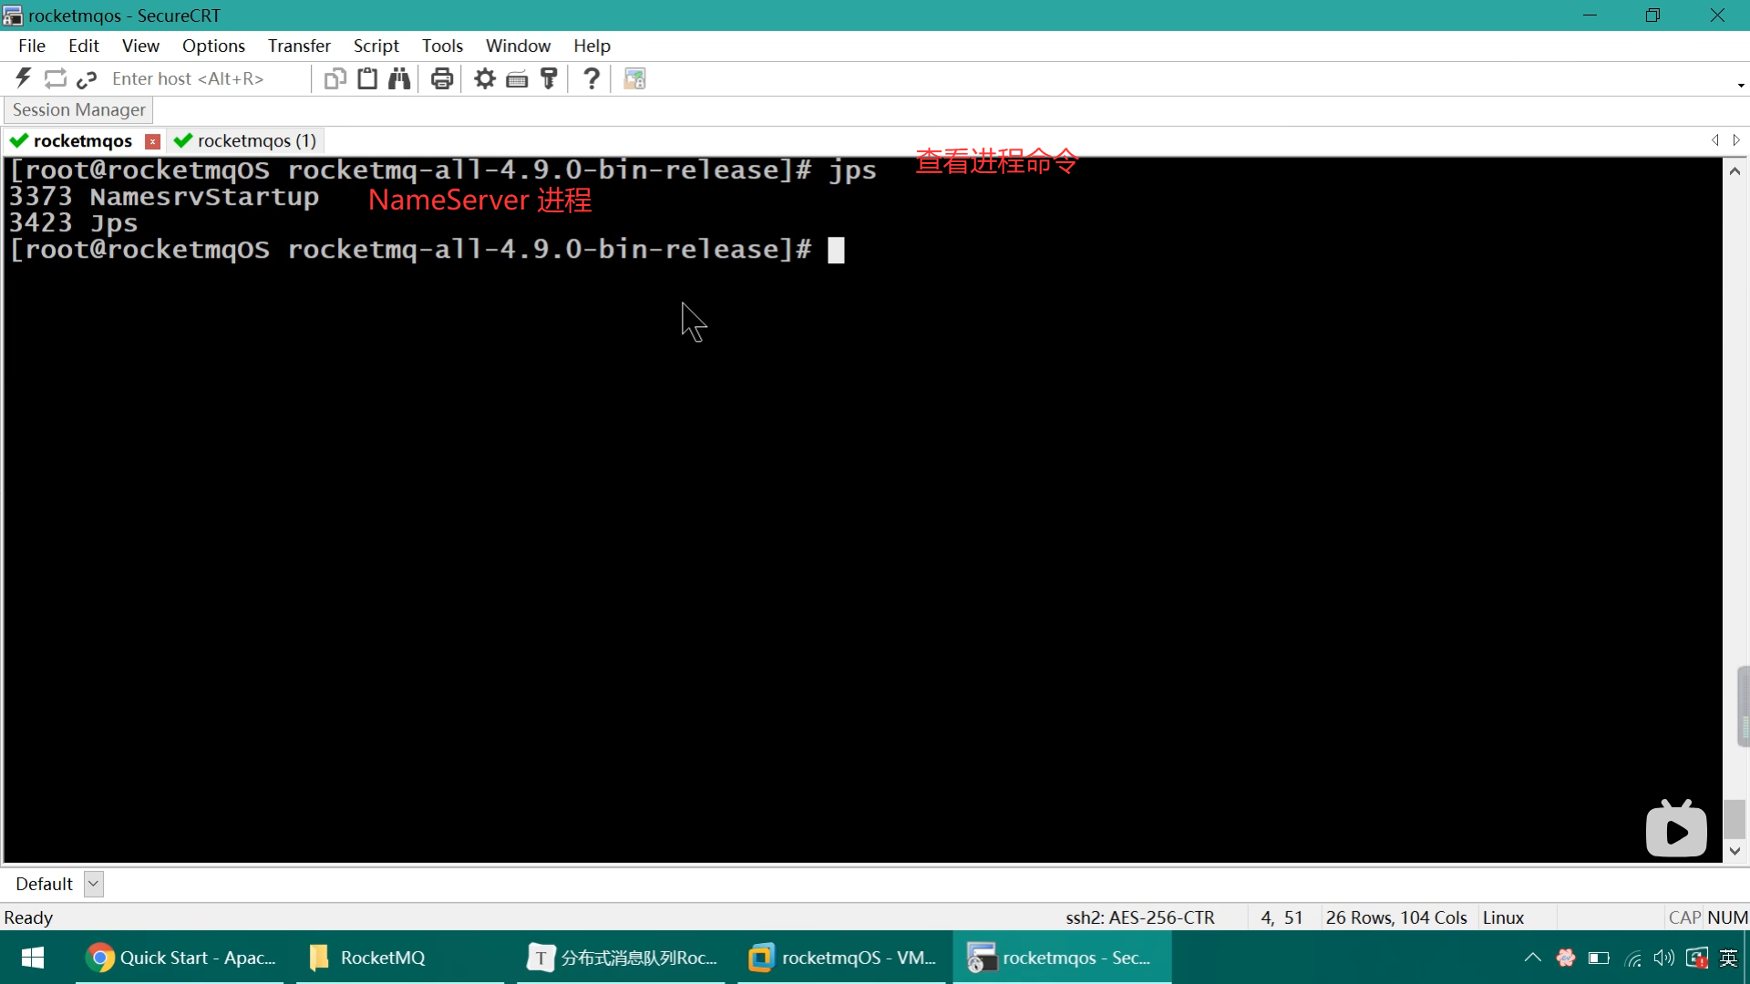Open RocketMQ folder in taskbar
Image resolution: width=1750 pixels, height=984 pixels.
(381, 958)
